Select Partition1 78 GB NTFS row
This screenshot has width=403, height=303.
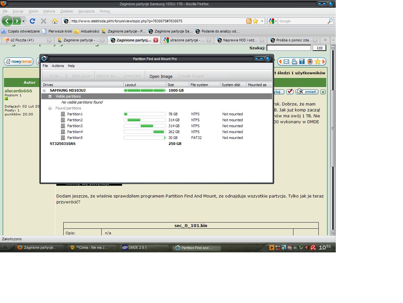pyautogui.click(x=157, y=114)
